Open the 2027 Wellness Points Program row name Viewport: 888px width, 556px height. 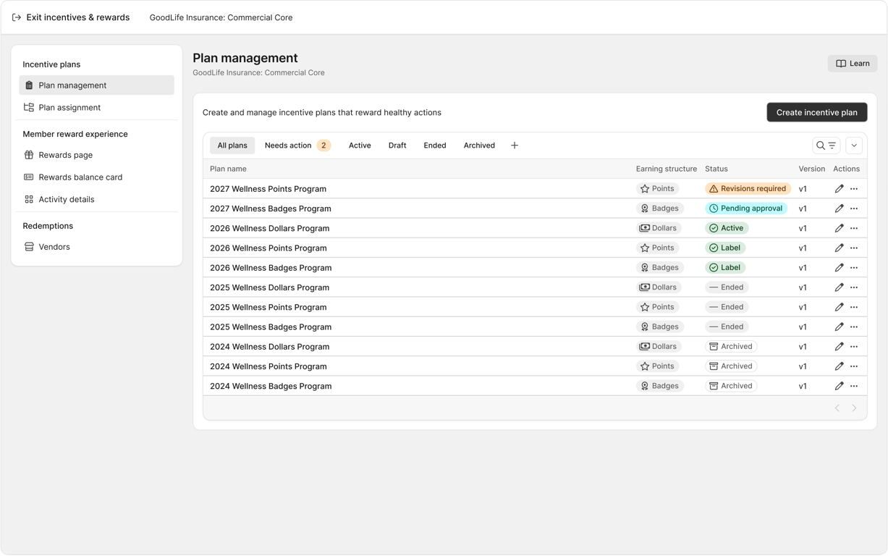click(x=268, y=189)
